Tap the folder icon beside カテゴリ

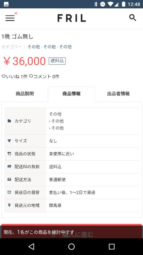(x=9, y=121)
